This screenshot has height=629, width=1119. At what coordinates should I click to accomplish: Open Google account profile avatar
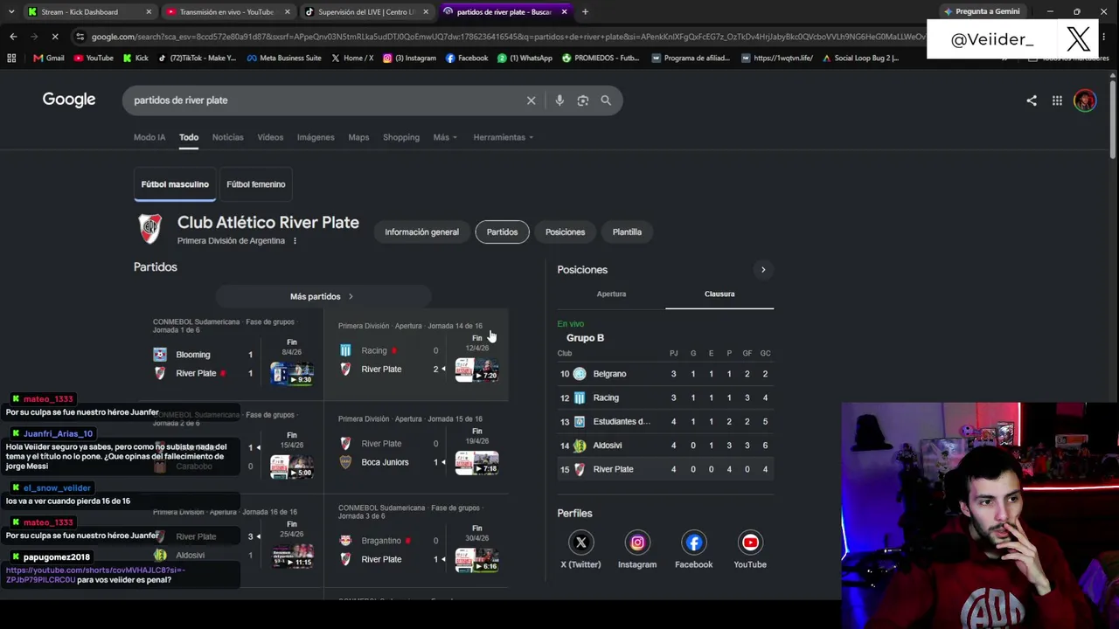tap(1085, 100)
